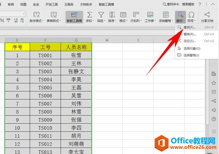Click the 查找 magnifier toolbar button
The height and width of the screenshot is (154, 219).
pos(180,17)
